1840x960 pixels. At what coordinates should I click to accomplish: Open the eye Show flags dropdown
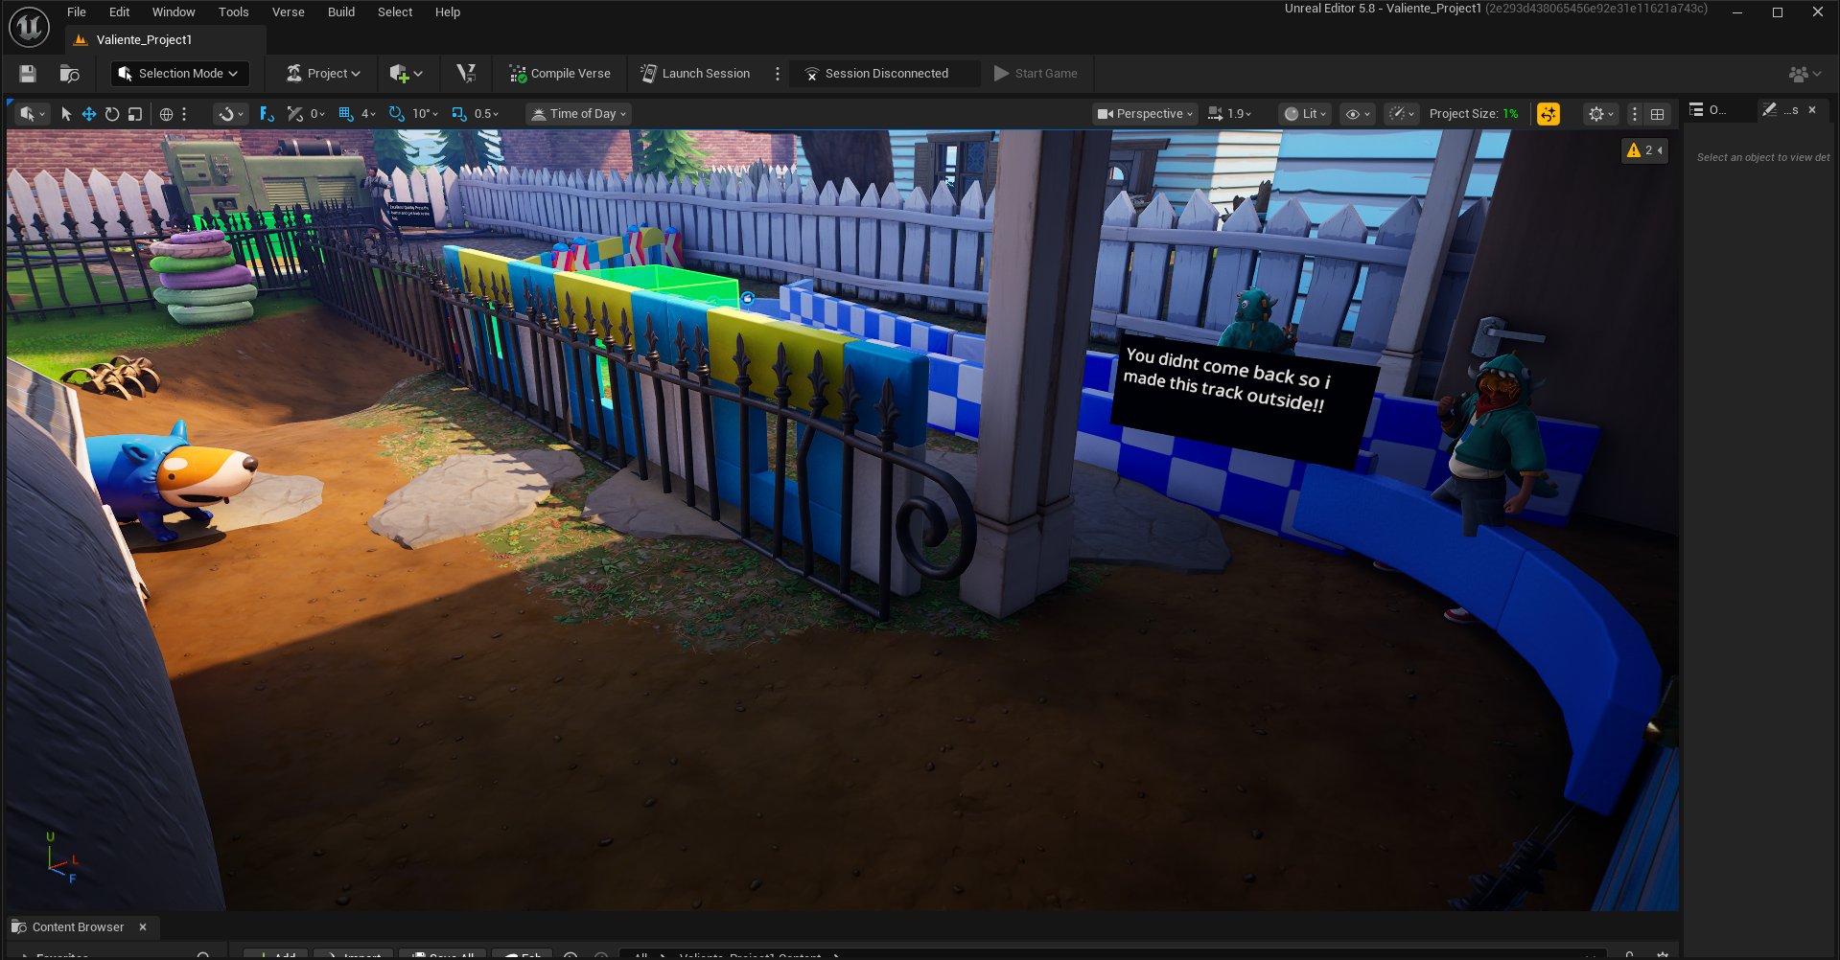click(x=1358, y=114)
